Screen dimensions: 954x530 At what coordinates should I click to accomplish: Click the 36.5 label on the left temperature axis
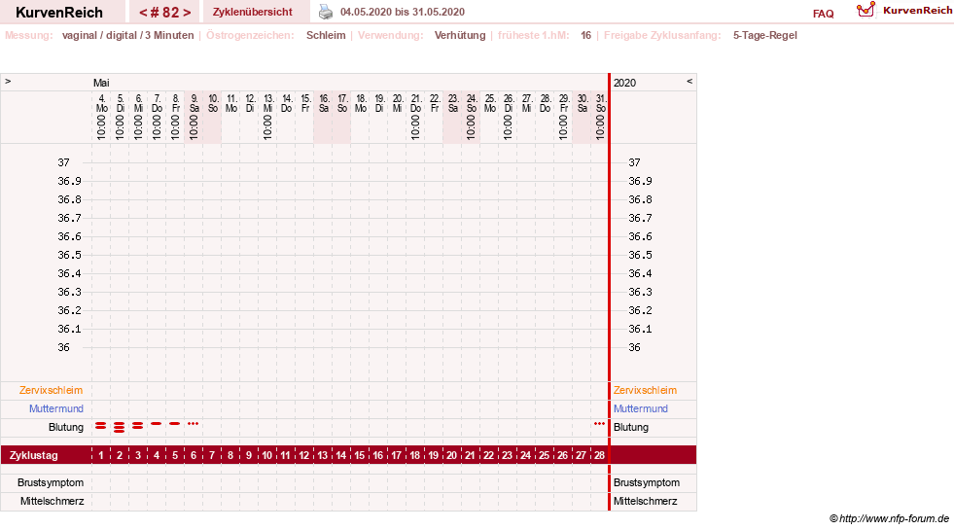pos(69,255)
